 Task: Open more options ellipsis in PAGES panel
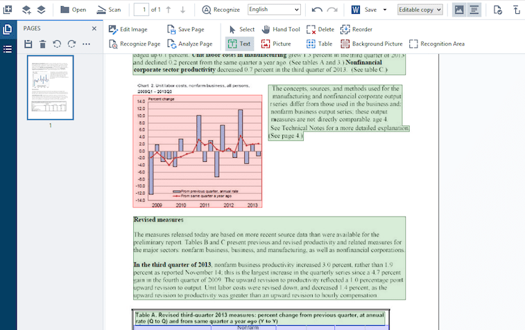pyautogui.click(x=87, y=44)
